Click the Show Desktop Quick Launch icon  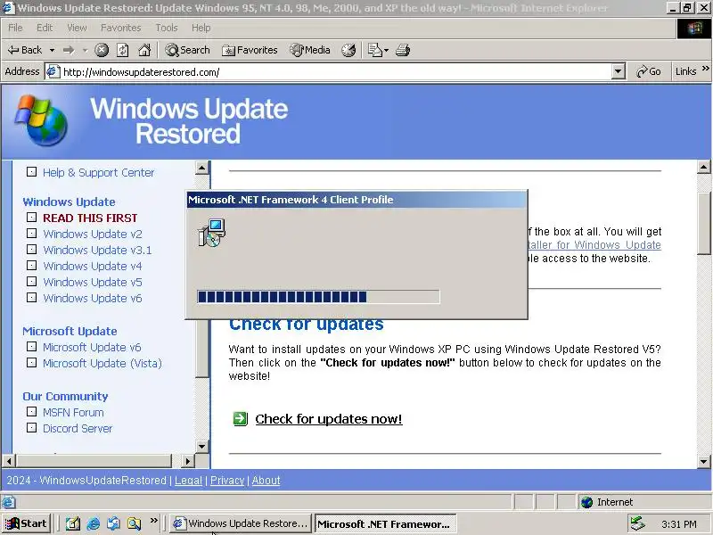[x=73, y=523]
